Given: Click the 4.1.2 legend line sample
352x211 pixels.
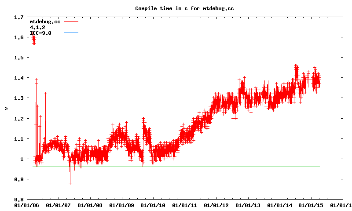Looking at the screenshot, I should [x=71, y=27].
